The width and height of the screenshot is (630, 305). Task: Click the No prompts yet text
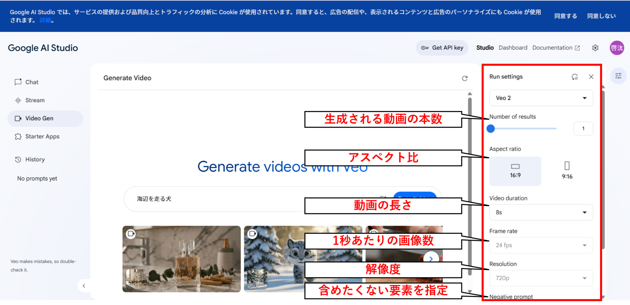37,179
